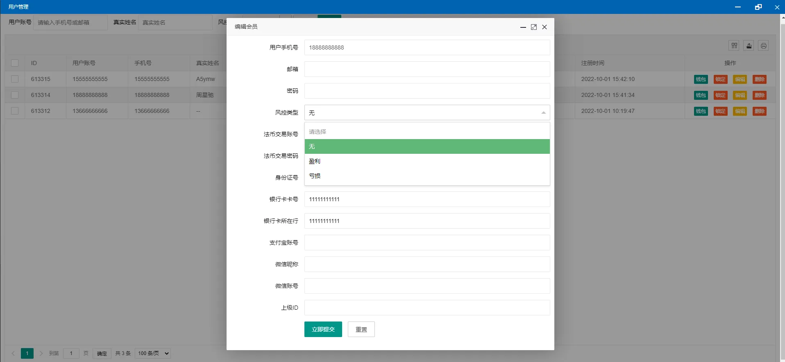This screenshot has width=785, height=362.
Task: Click the export table icon
Action: 749,46
